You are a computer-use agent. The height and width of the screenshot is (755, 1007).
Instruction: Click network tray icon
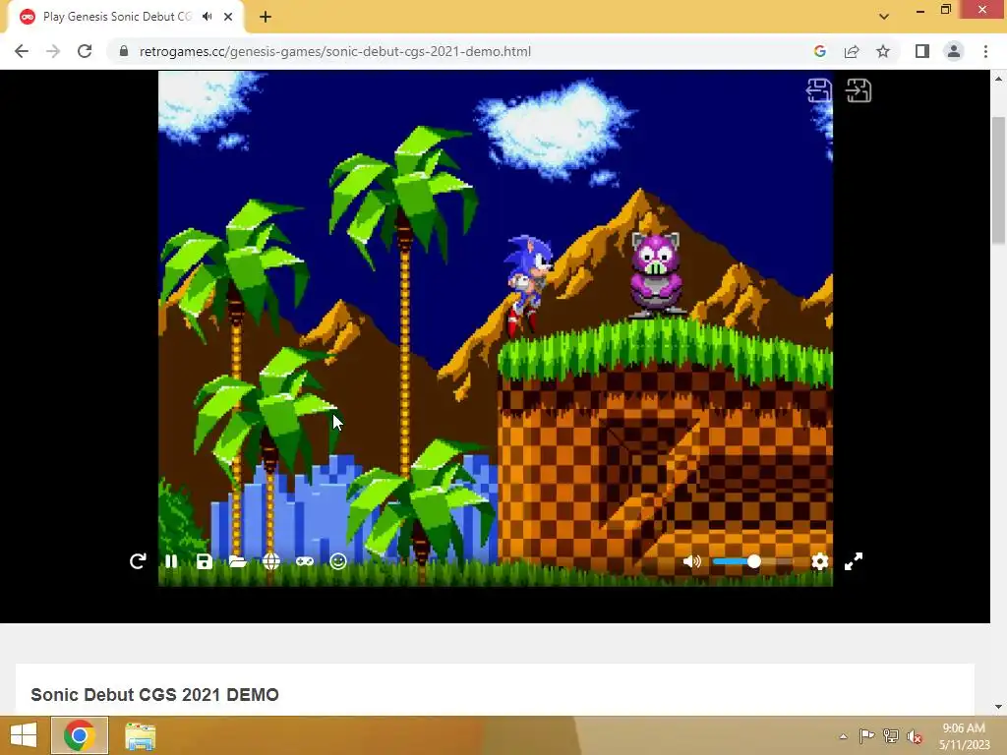point(891,735)
